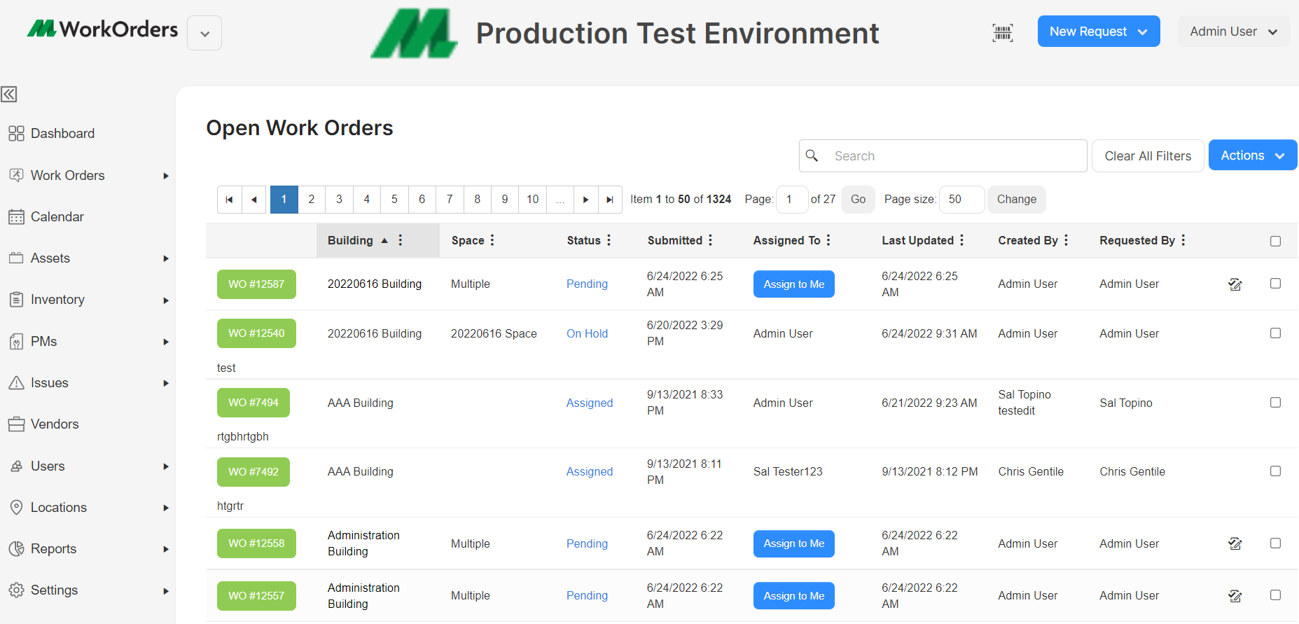Open Status column options menu

[609, 240]
